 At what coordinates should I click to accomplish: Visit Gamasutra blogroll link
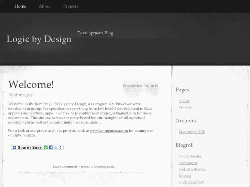coord(188,163)
